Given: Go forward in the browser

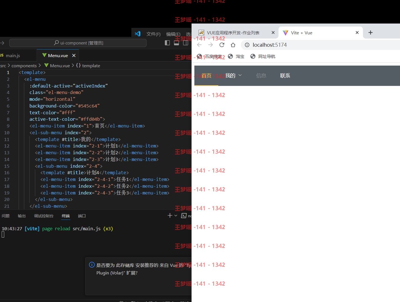Looking at the screenshot, I should click(x=210, y=45).
